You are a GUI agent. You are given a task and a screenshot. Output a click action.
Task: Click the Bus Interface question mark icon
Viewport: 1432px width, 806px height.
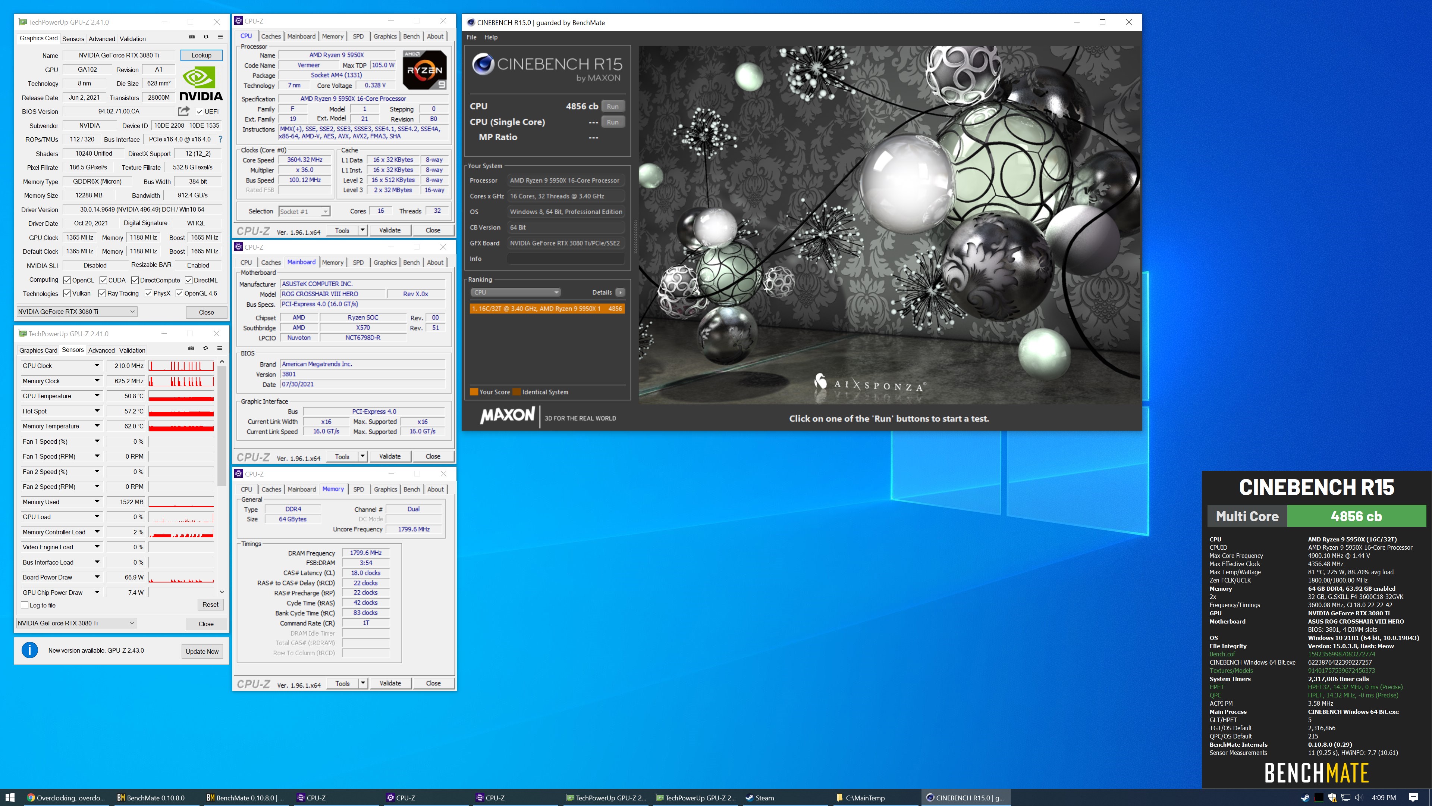click(x=220, y=140)
